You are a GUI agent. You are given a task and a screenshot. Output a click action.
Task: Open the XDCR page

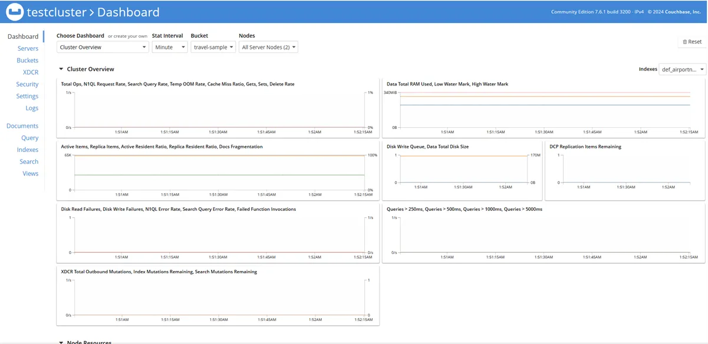coord(31,72)
